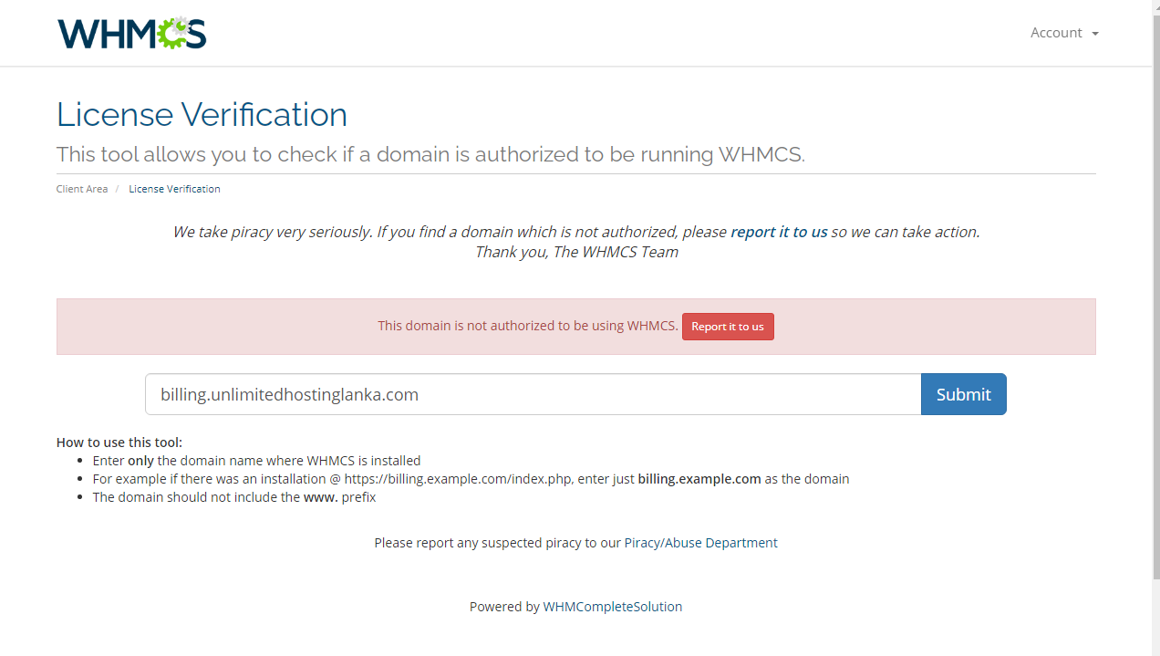Click the License Verification breadcrumb
1160x656 pixels.
tap(174, 189)
